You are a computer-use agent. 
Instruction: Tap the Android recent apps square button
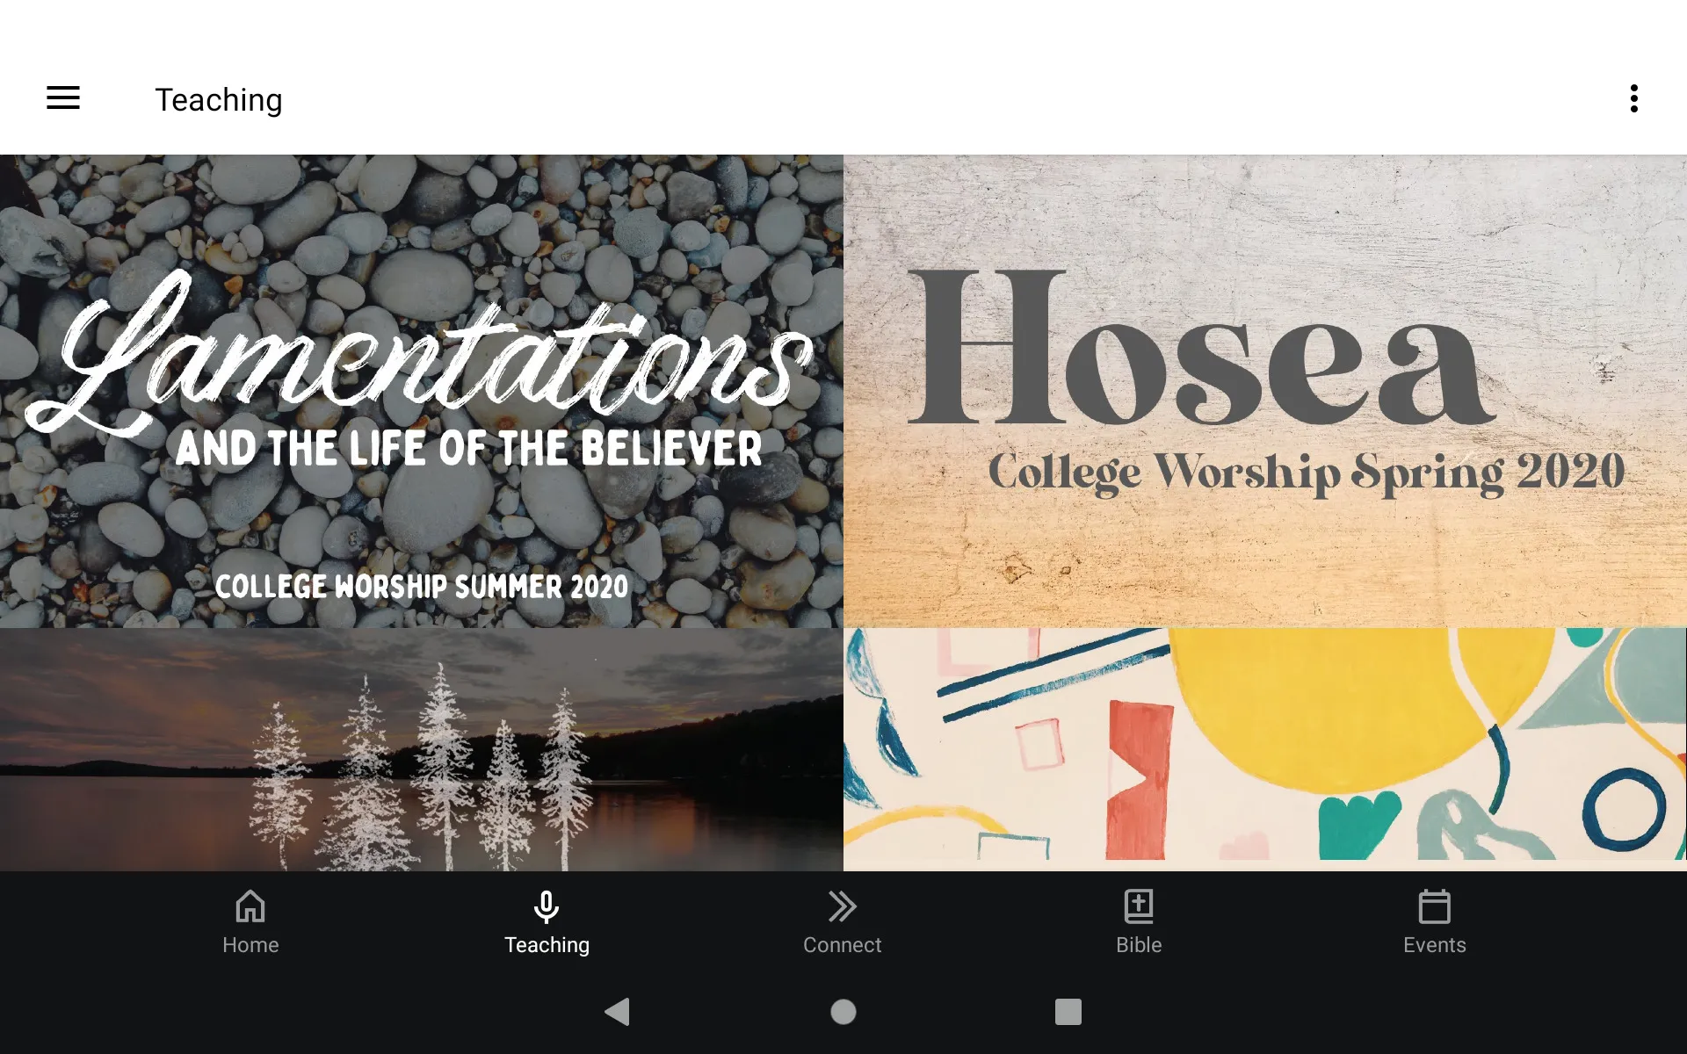(1065, 1012)
